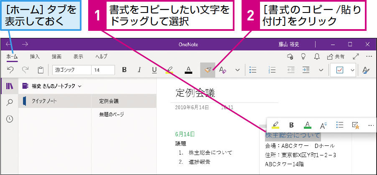The width and height of the screenshot is (377, 175).
Task: Click the line 会場：ABCタワー Dホール
Action: [x=300, y=146]
